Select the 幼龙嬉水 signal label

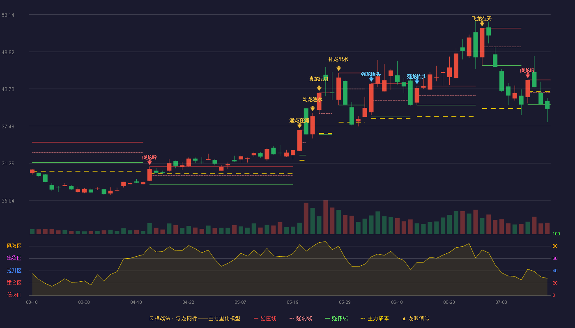pos(313,99)
